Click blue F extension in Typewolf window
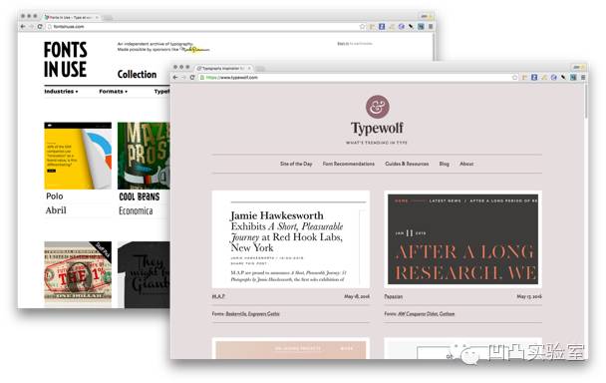The image size is (606, 383). pos(534,78)
